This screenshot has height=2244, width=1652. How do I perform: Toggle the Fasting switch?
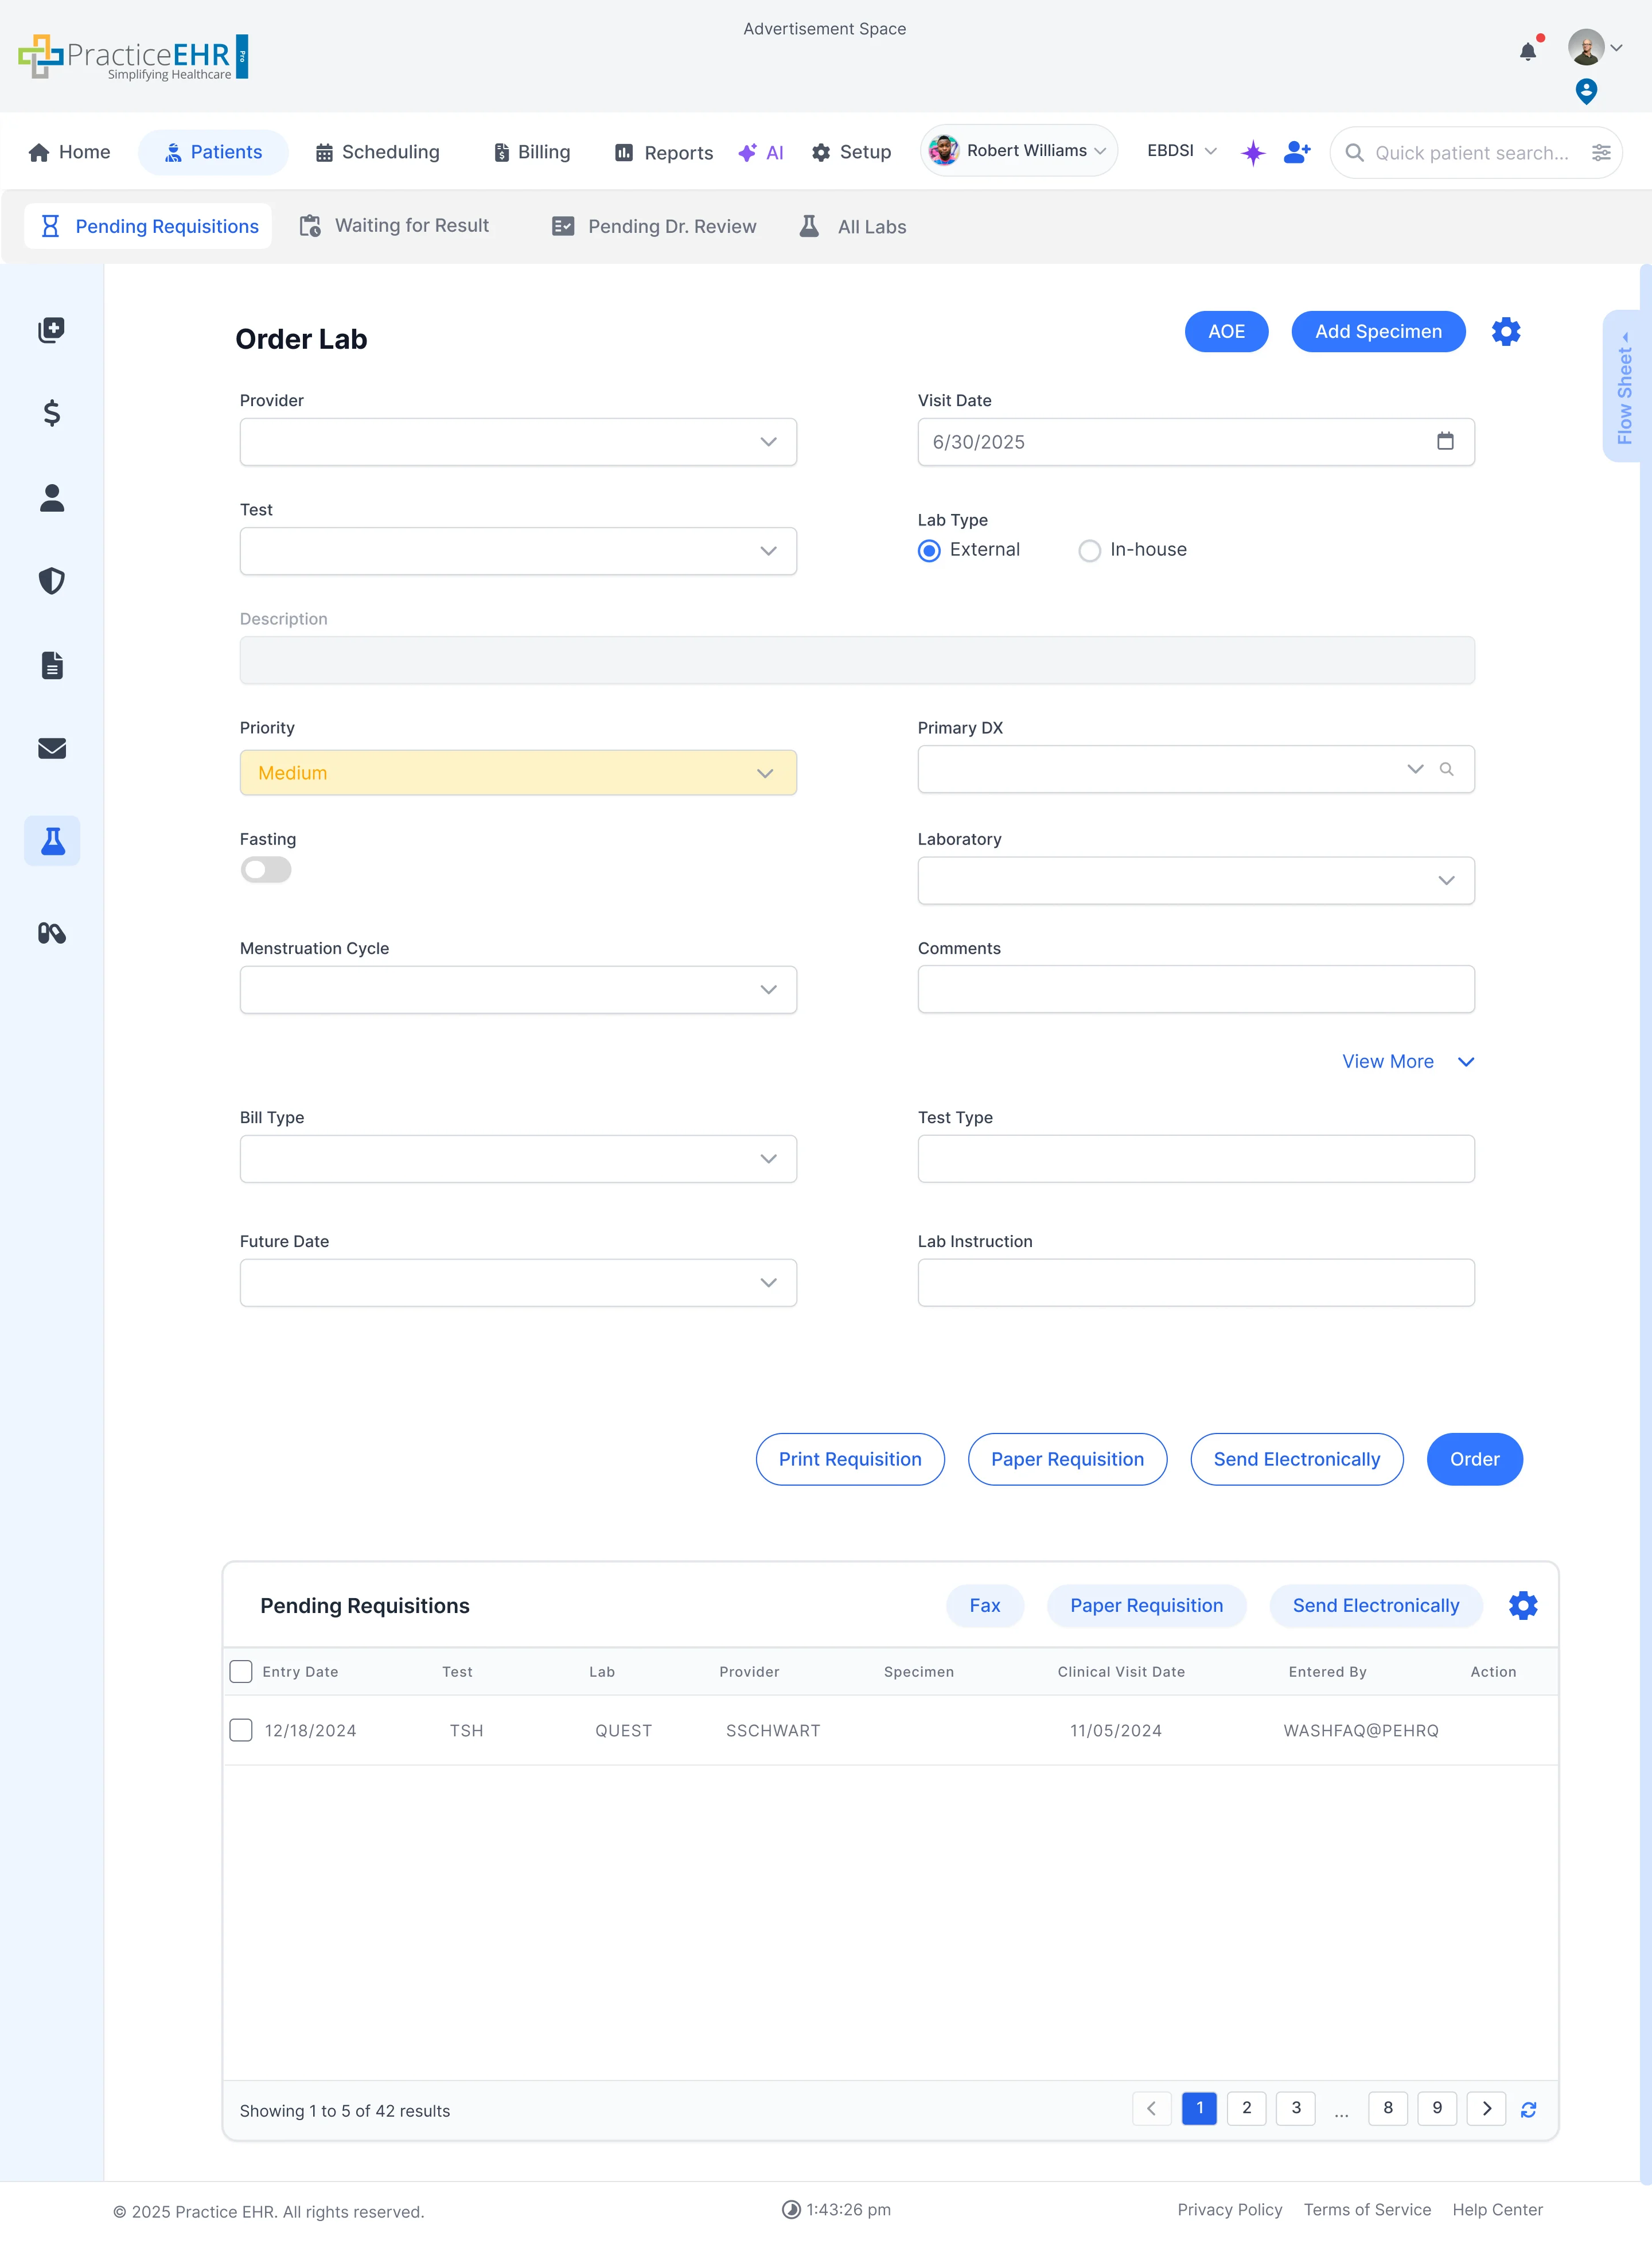(266, 869)
